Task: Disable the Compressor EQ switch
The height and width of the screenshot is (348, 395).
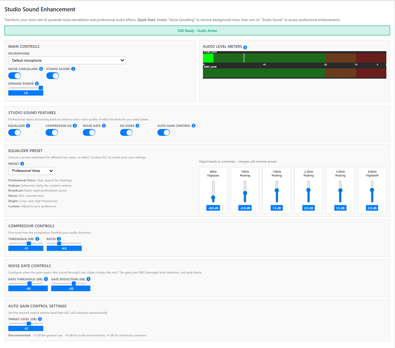Action: [x=52, y=132]
